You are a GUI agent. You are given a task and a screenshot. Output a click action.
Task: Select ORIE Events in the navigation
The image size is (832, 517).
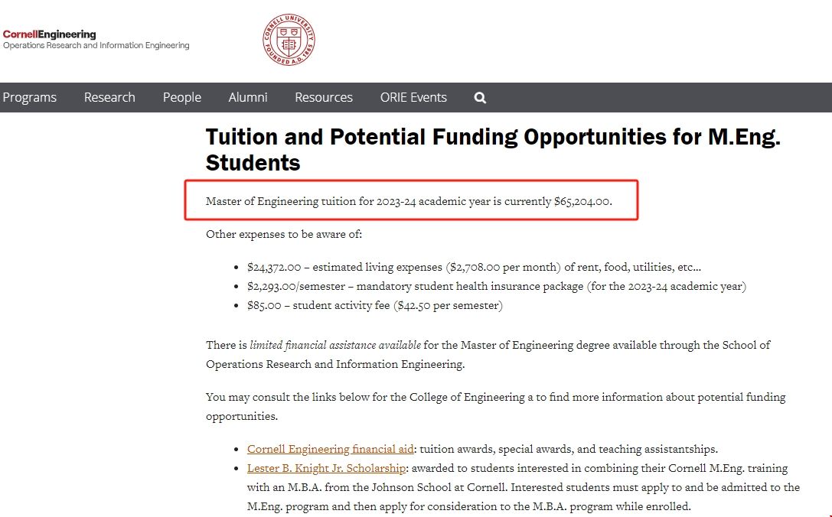pos(413,97)
